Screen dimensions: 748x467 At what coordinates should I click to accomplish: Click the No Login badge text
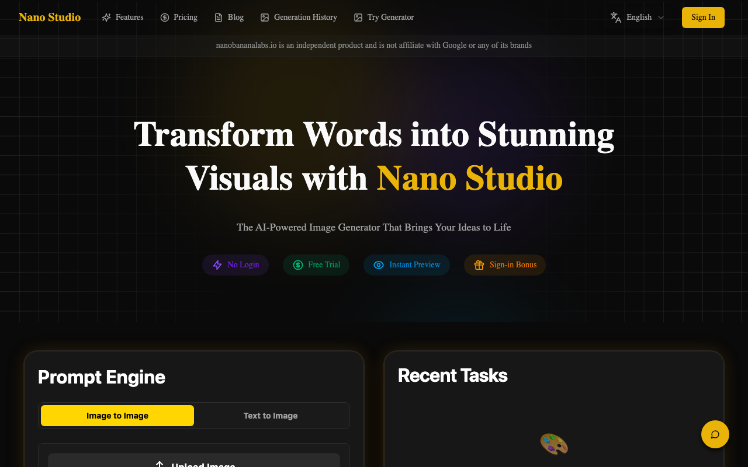click(x=243, y=265)
